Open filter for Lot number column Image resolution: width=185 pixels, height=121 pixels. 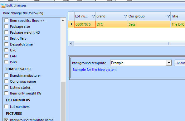pos(93,16)
